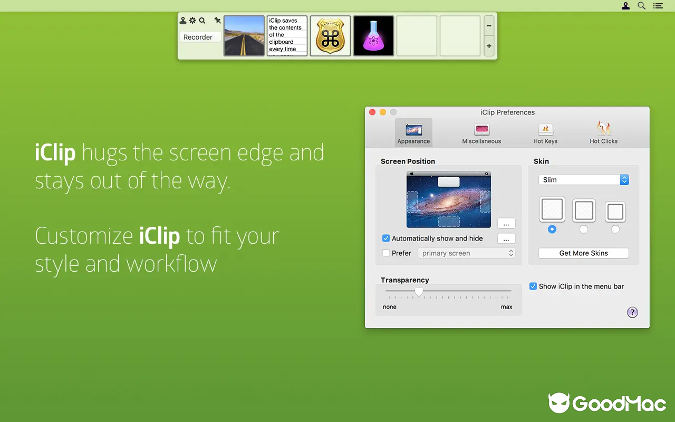The height and width of the screenshot is (422, 675).
Task: Open the primary screen dropdown
Action: 466,253
